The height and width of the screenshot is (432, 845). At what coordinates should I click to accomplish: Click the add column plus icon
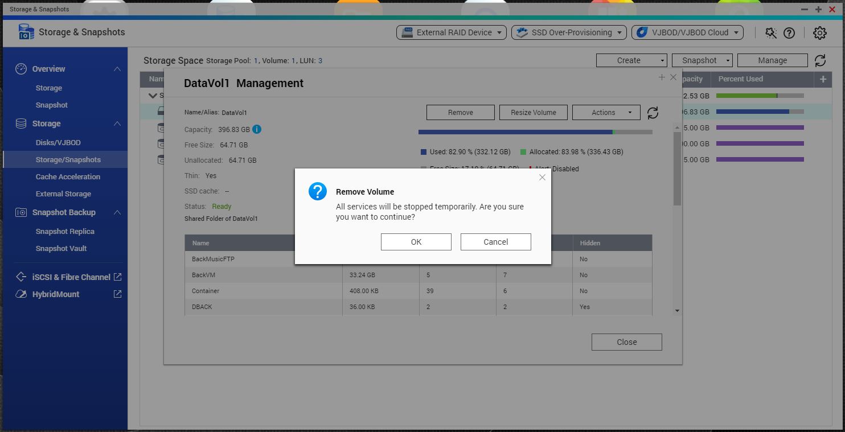coord(823,79)
